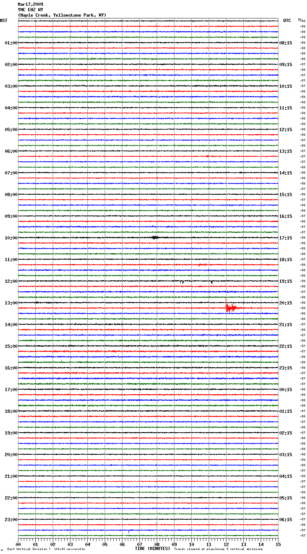Click the "02:15" UTC time label
The image size is (307, 554).
286,433
